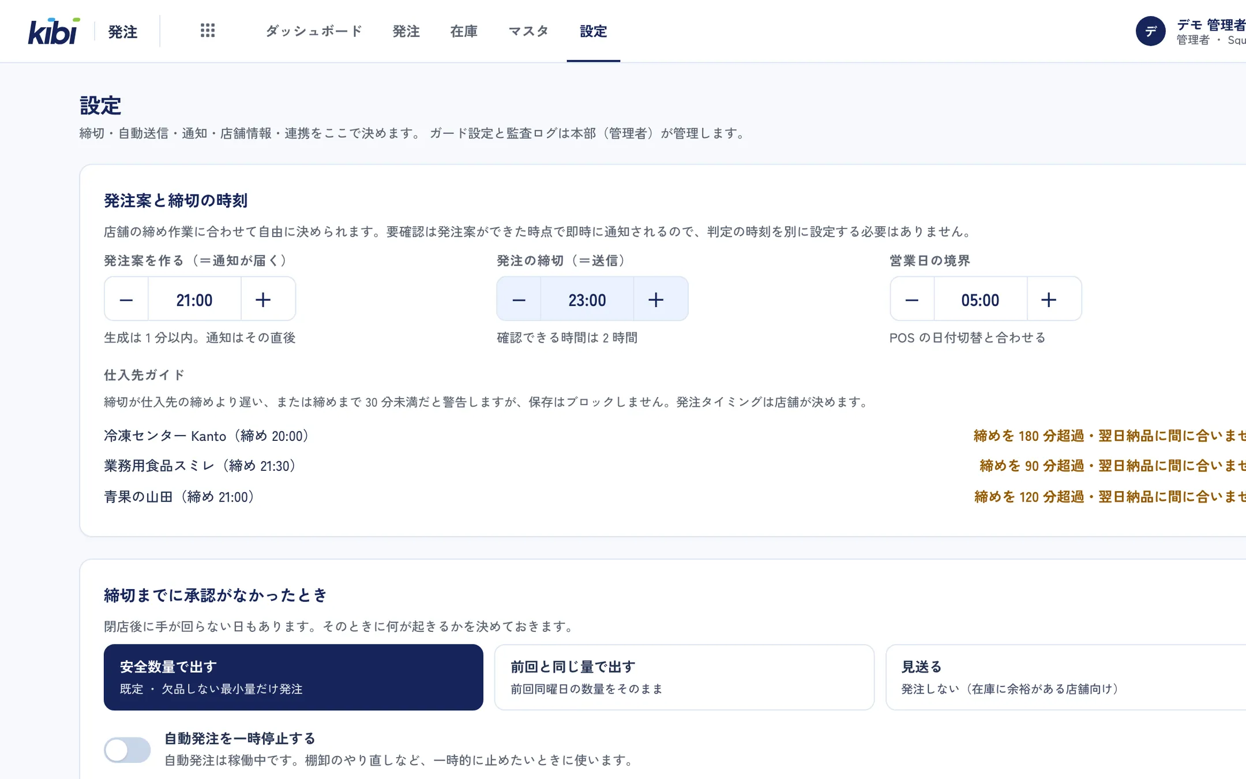Click the 締めを 90 分超過 warning

[1112, 466]
